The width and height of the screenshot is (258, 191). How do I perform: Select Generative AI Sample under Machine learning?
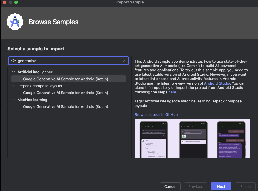(68, 107)
